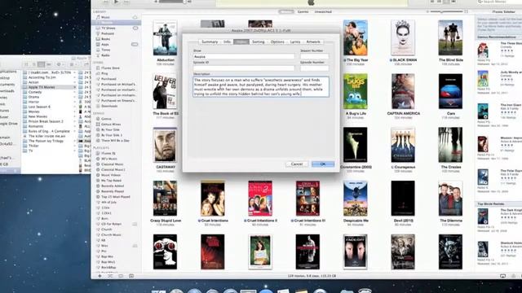
Task: Click the iTunes play button
Action: click(116, 2)
